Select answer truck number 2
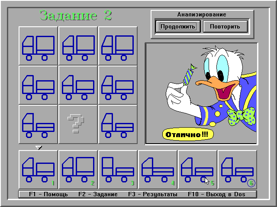 [x=78, y=169]
